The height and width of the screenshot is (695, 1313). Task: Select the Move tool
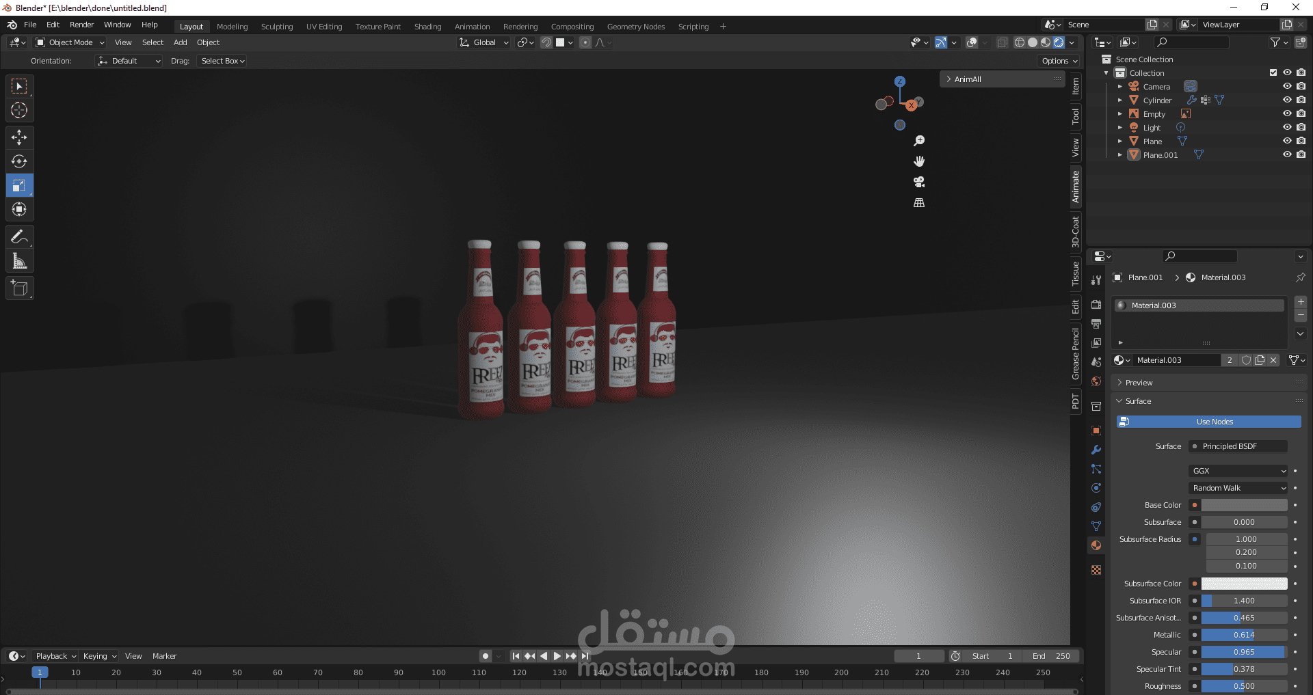19,137
